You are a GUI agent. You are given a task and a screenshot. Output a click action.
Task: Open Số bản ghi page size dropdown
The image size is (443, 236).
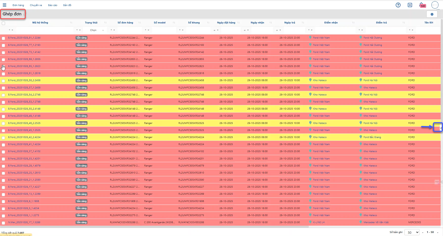[412, 232]
